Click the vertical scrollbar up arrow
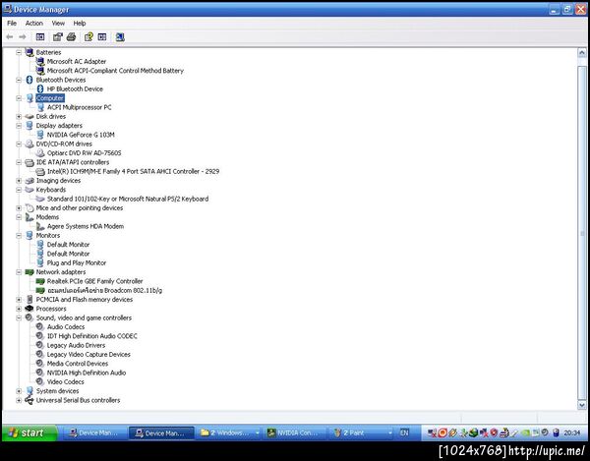Viewport: 590px width, 461px height. tap(582, 53)
